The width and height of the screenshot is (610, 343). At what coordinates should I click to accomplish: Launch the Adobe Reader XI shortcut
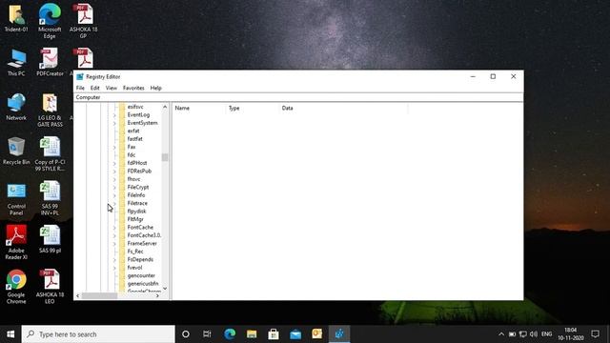[16, 242]
